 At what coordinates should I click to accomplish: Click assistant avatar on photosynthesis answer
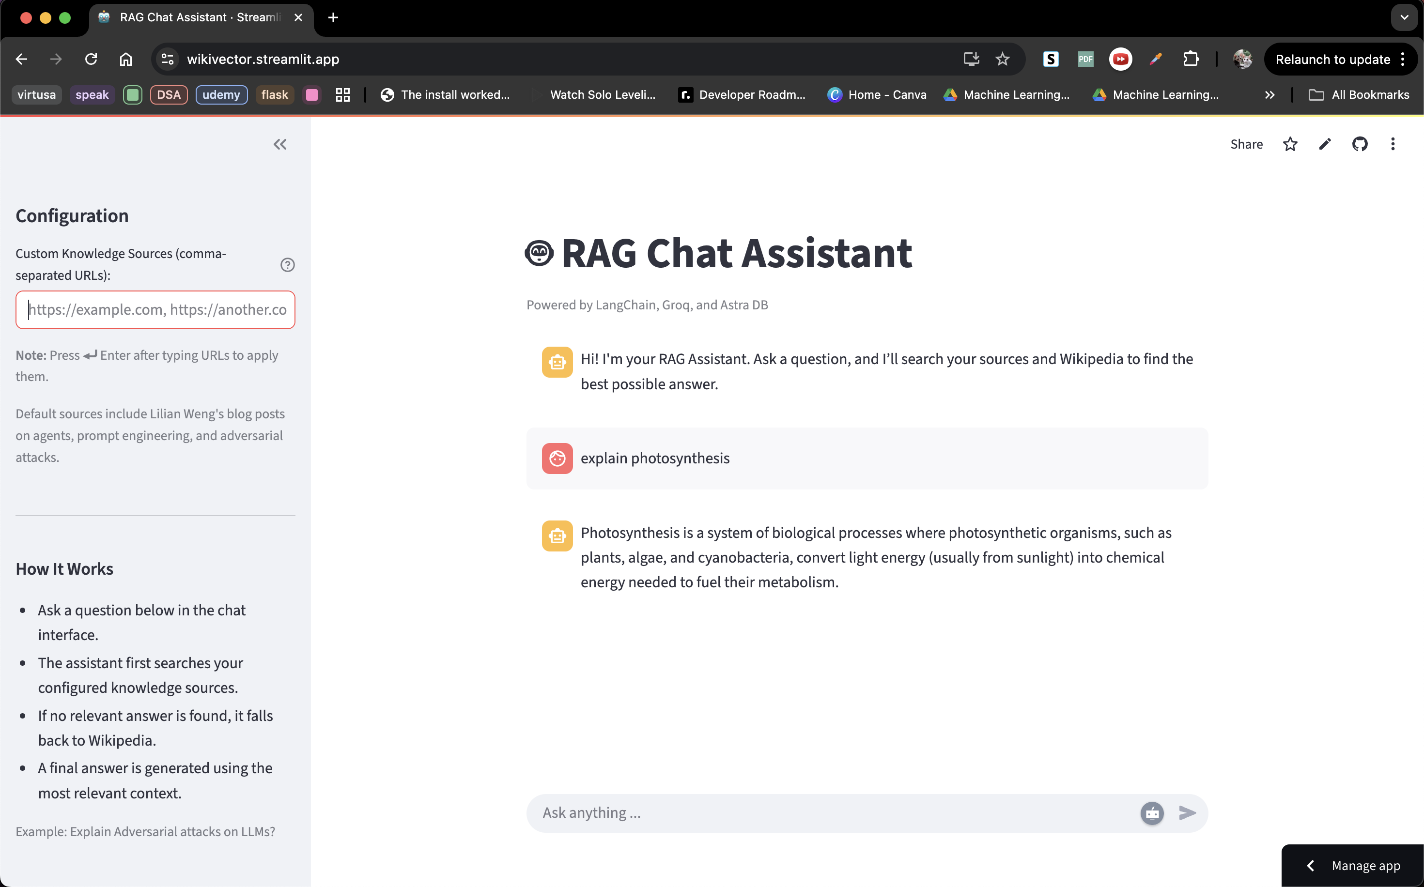tap(557, 535)
